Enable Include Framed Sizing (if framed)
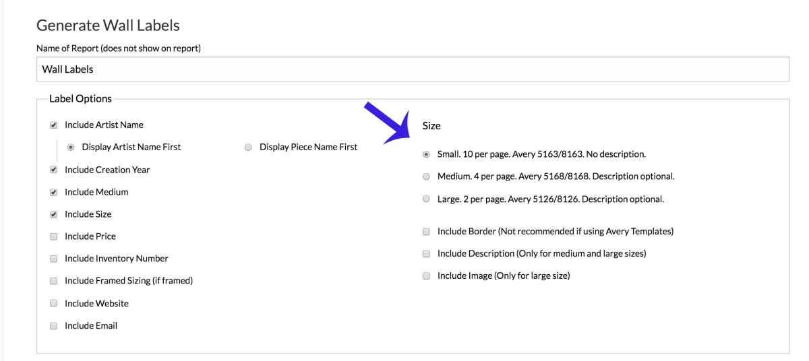 coord(54,282)
